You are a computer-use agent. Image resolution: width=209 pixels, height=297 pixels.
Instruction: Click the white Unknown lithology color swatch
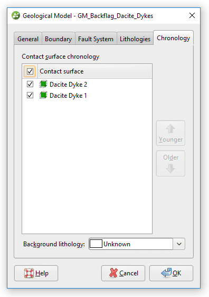tap(96, 244)
